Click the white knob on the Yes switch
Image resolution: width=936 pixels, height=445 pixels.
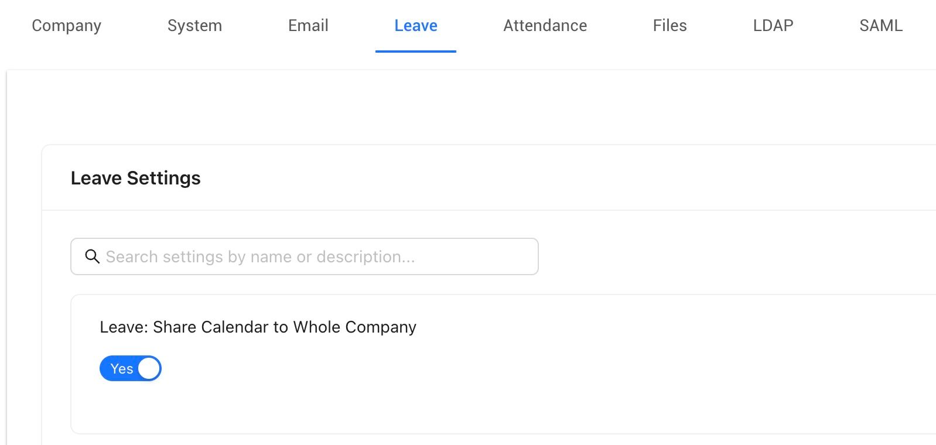click(x=149, y=369)
